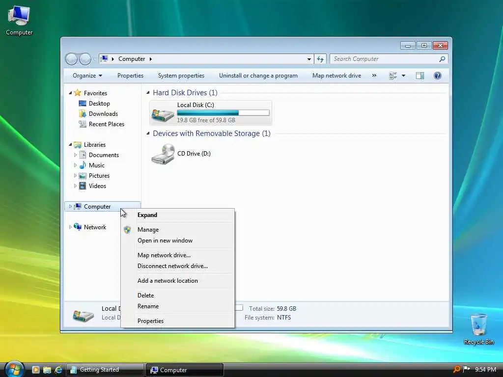Click the Start orb button
The image size is (503, 377).
[x=14, y=369]
